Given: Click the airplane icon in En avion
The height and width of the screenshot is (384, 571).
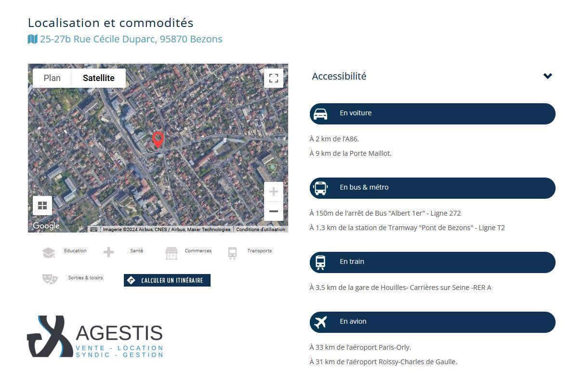Looking at the screenshot, I should click(x=320, y=322).
